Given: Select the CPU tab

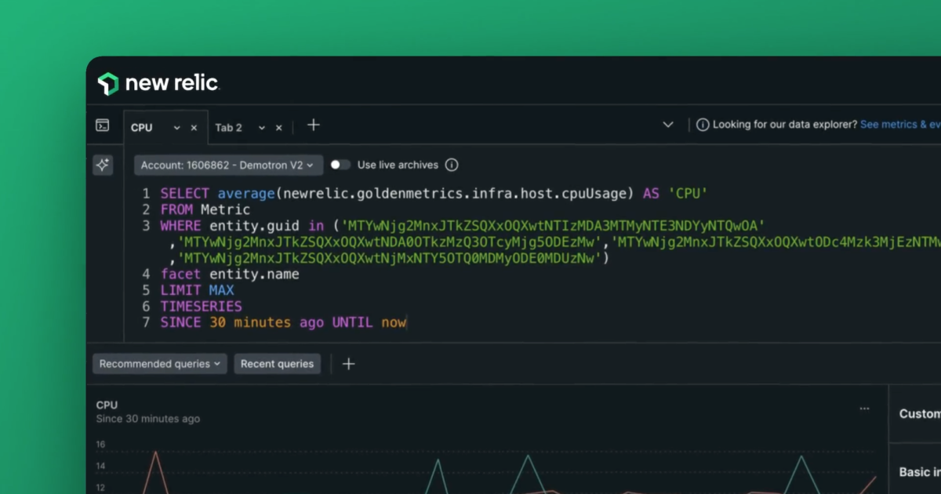Looking at the screenshot, I should coord(141,126).
